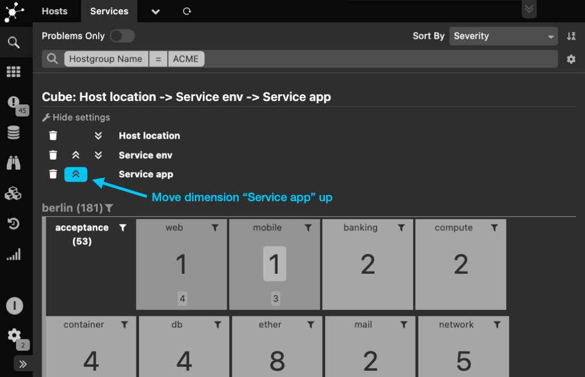
Task: Open the banking tile's count 2
Action: (368, 264)
